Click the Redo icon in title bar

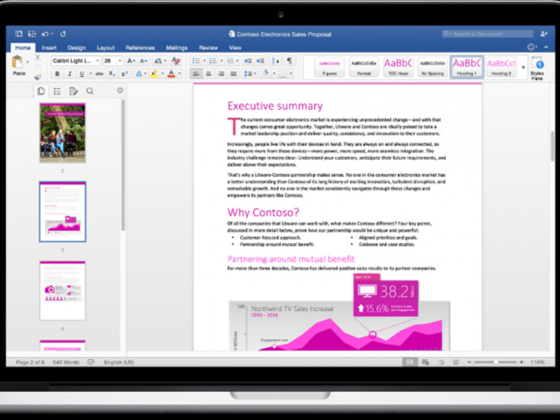[x=63, y=34]
